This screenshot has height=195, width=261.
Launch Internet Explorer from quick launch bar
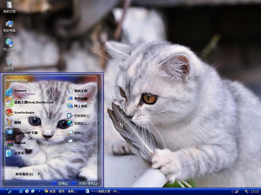point(21,191)
